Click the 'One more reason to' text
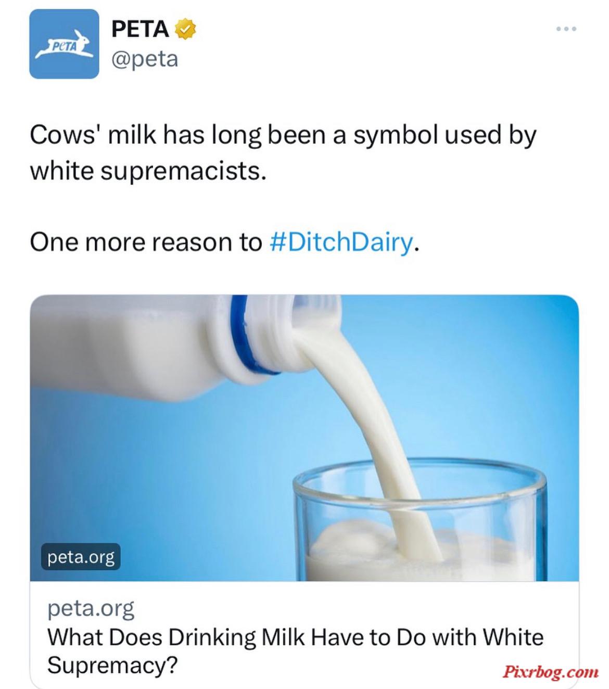 [x=146, y=242]
